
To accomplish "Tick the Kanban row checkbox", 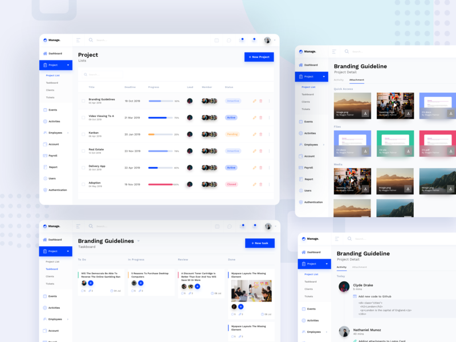I will (83, 135).
